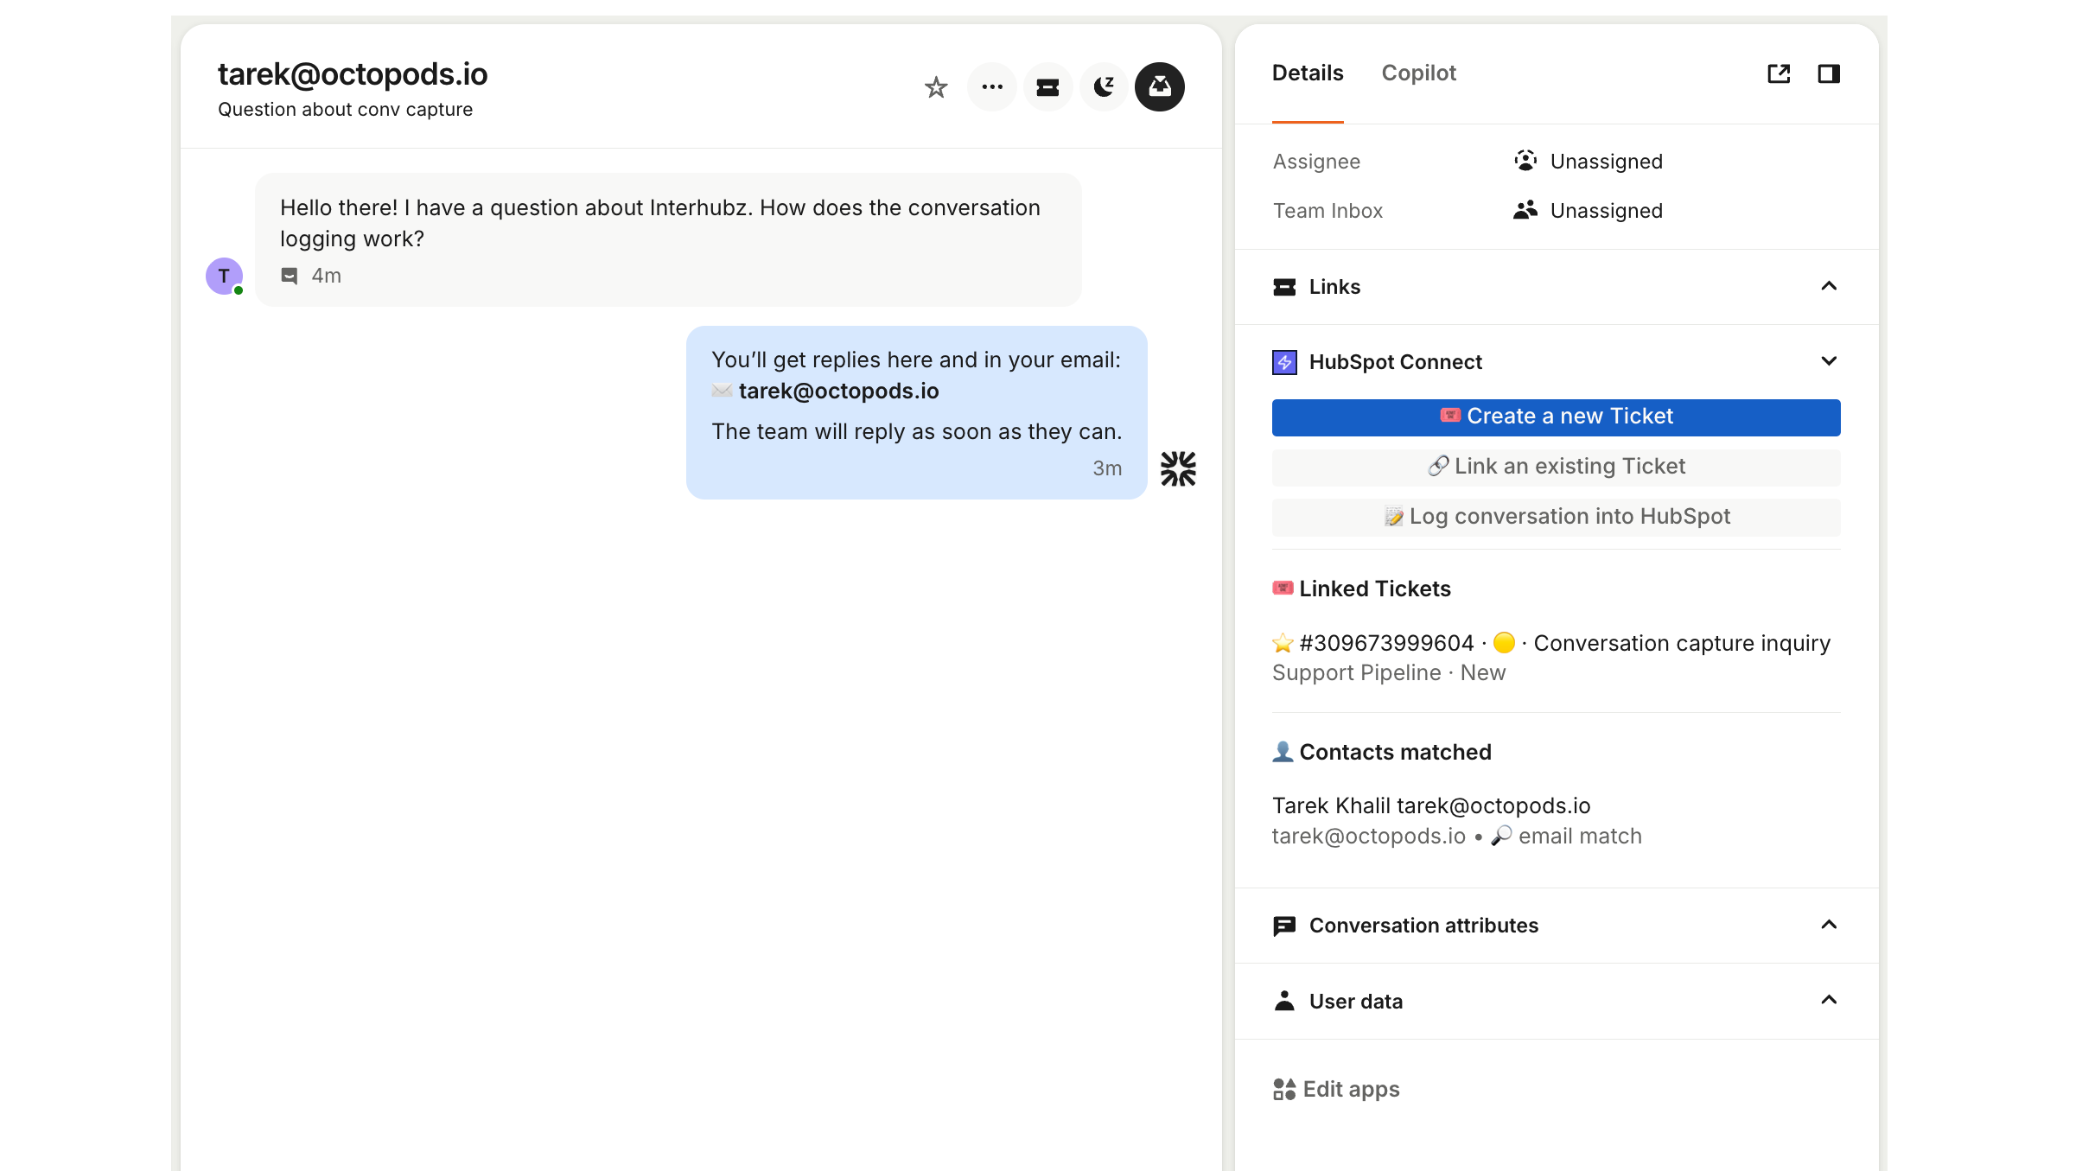Screen dimensions: 2082x1171
Task: Open conversation in a new window
Action: point(1779,73)
